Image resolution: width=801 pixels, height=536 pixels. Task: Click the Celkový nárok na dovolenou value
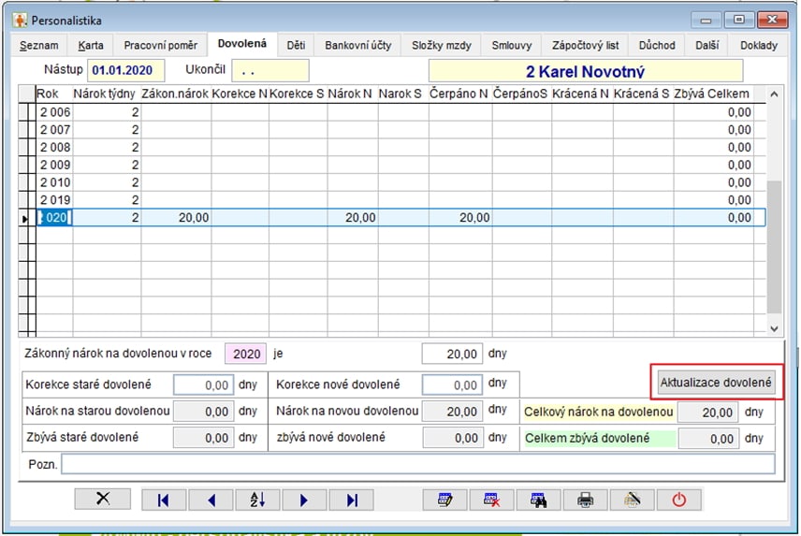coord(708,413)
